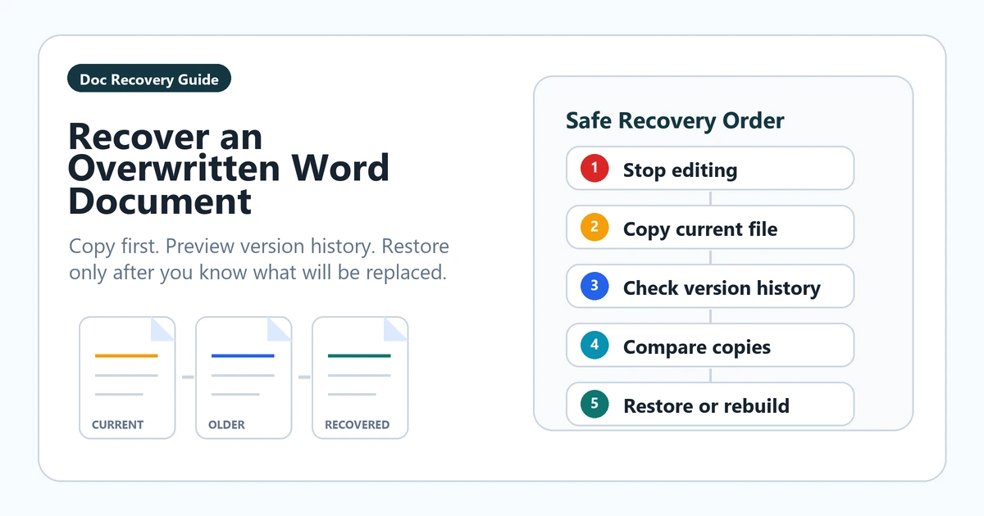Open the RECOVERED document thumbnail
Image resolution: width=984 pixels, height=516 pixels.
[360, 378]
